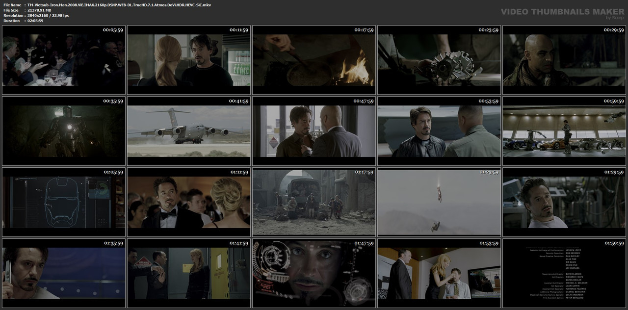
Task: Open the cargo plane thumbnail 00:41:59
Action: [x=189, y=131]
